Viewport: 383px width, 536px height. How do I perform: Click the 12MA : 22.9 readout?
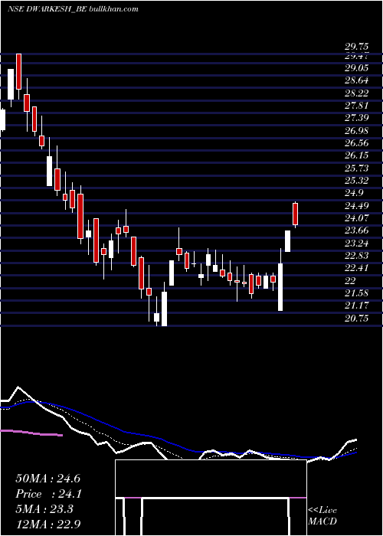(x=47, y=525)
